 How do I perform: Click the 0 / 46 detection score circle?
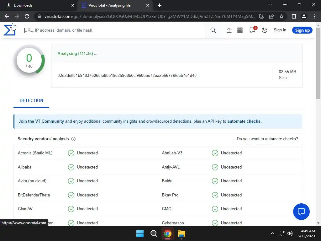pyautogui.click(x=29, y=61)
